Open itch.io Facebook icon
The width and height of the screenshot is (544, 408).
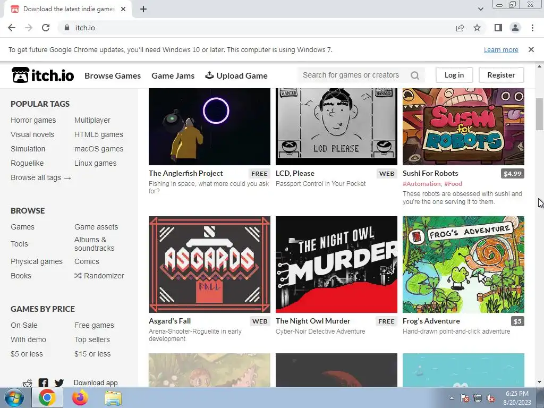pyautogui.click(x=44, y=383)
